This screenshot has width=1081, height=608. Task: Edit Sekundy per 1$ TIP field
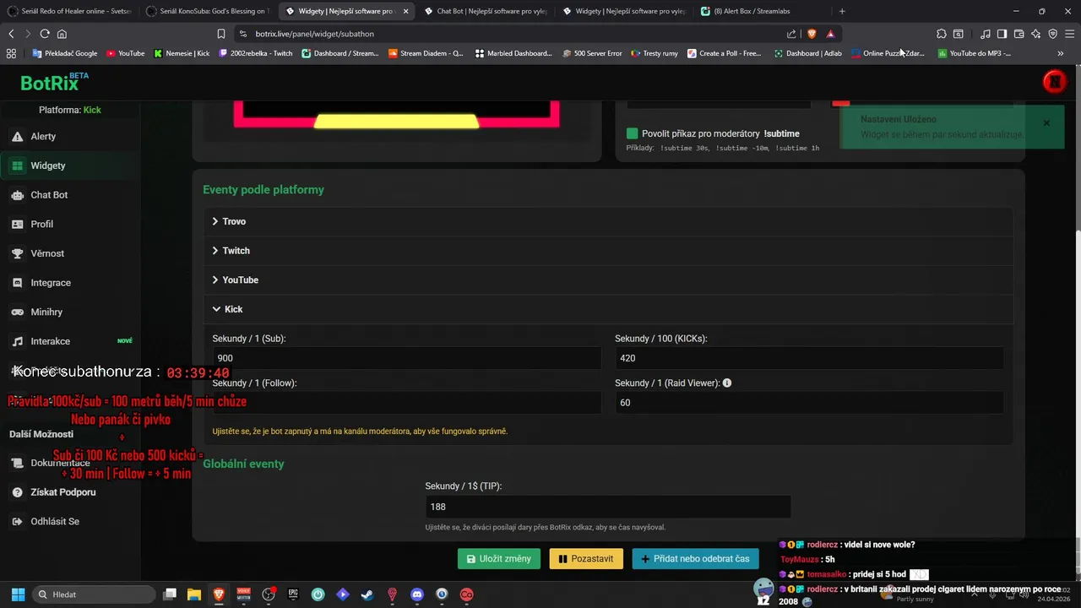pos(608,507)
